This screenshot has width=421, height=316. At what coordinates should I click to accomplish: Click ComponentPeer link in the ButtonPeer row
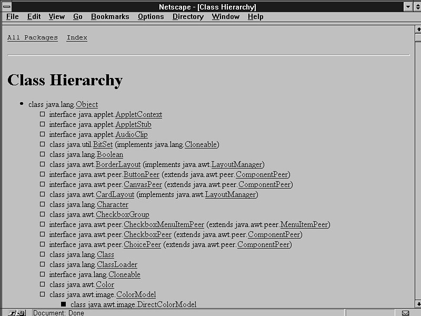[x=262, y=175]
